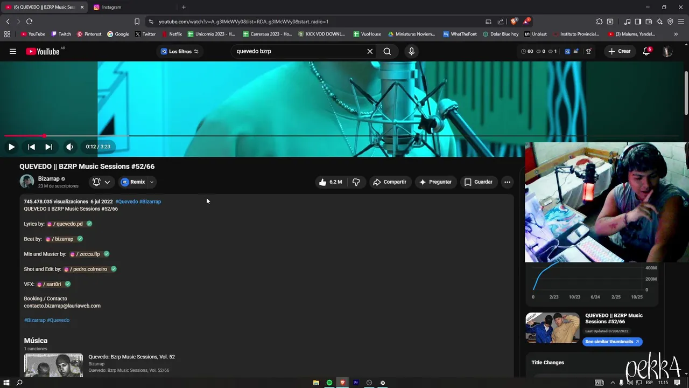Go to the YouTube home logo

click(x=43, y=51)
